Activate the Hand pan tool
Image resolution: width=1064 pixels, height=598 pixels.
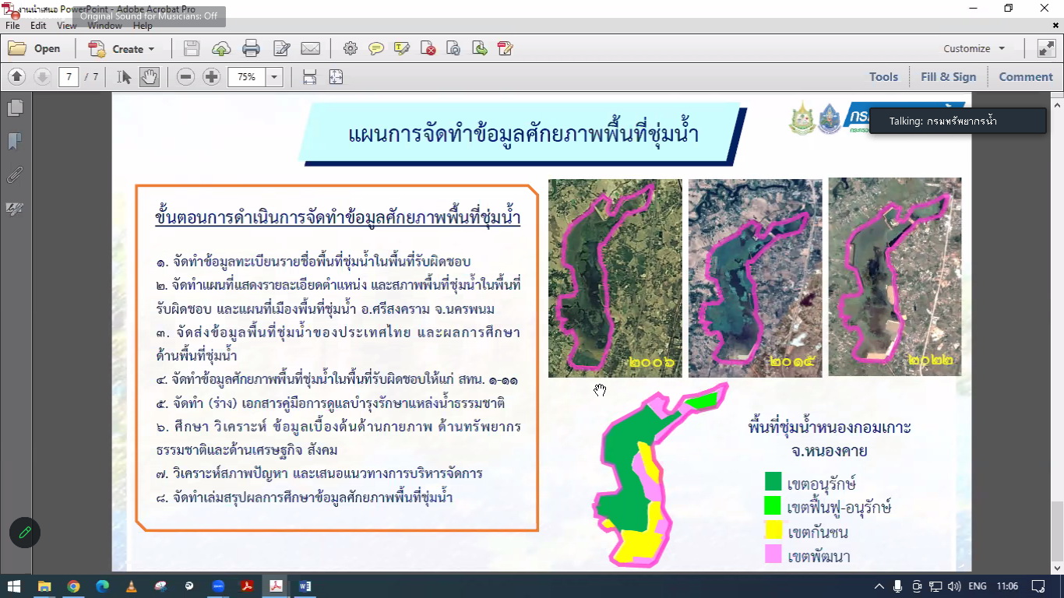coord(150,77)
